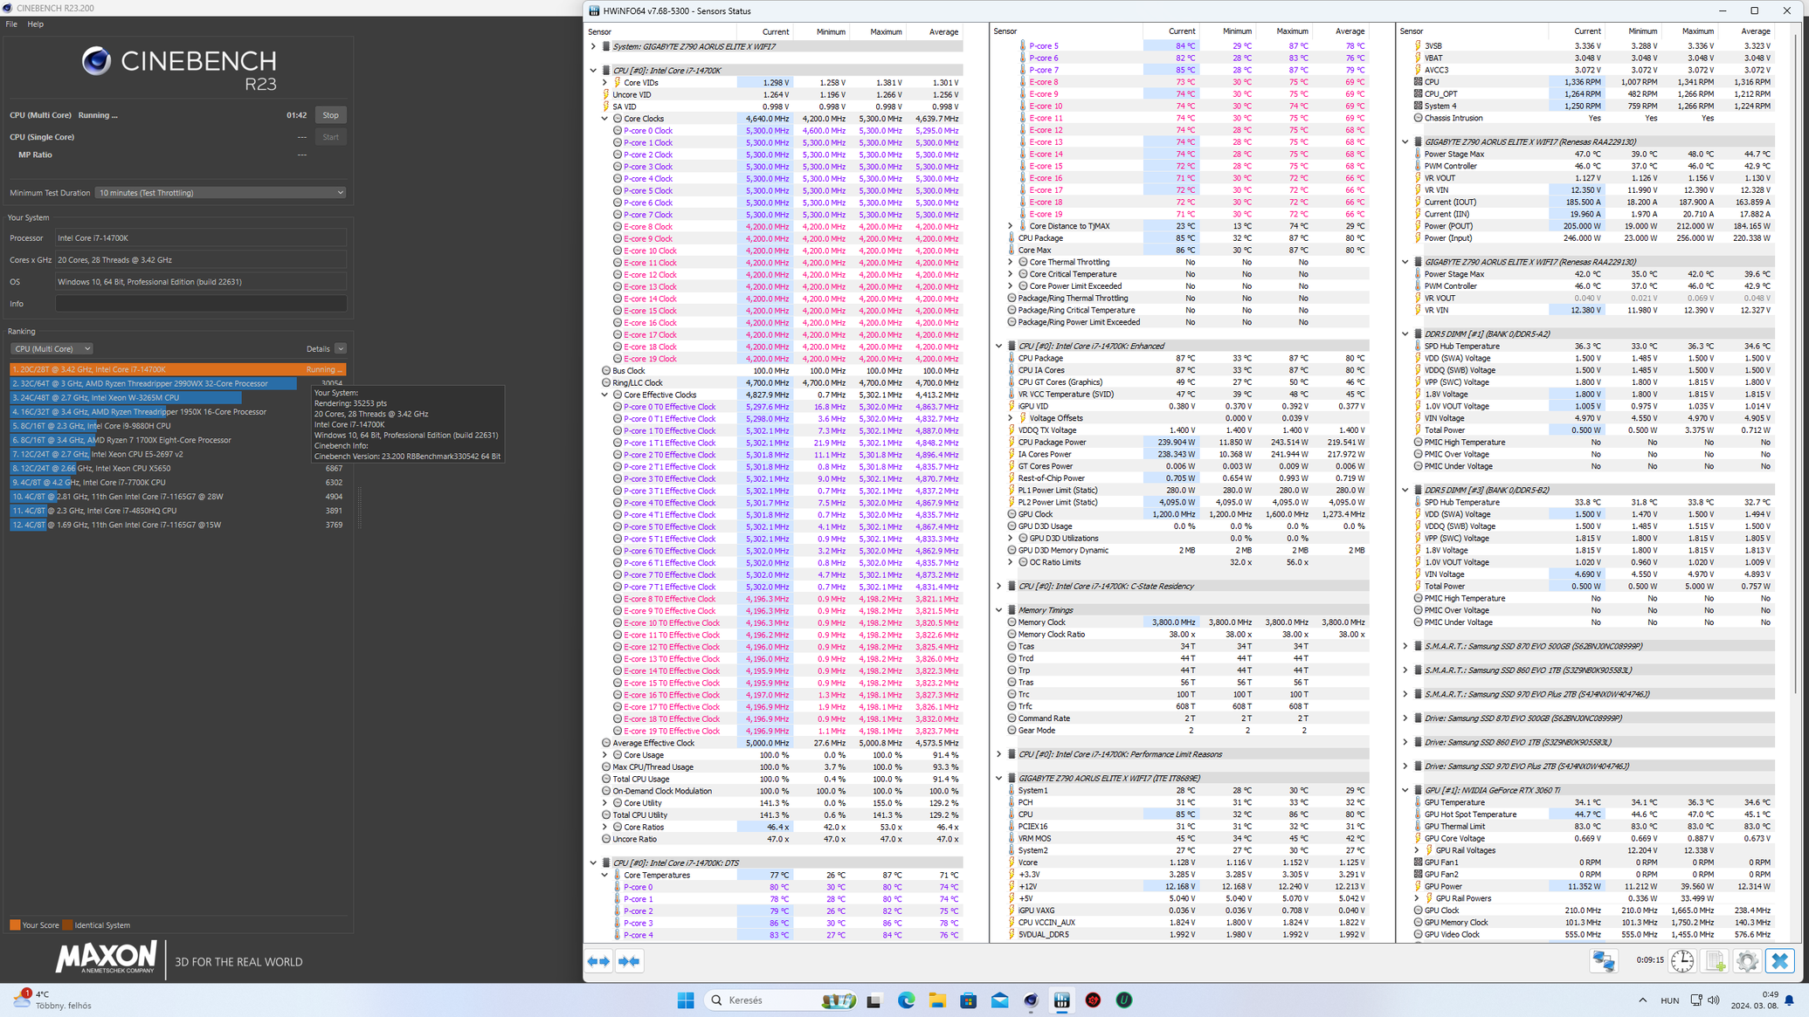Select the Total CPU Usage row
This screenshot has height=1017, width=1809.
pyautogui.click(x=776, y=779)
